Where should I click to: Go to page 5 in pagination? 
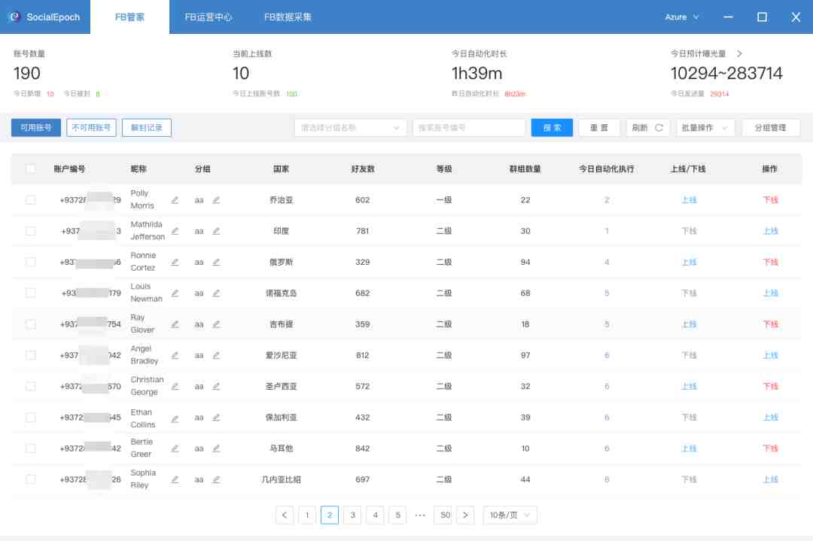tap(397, 515)
